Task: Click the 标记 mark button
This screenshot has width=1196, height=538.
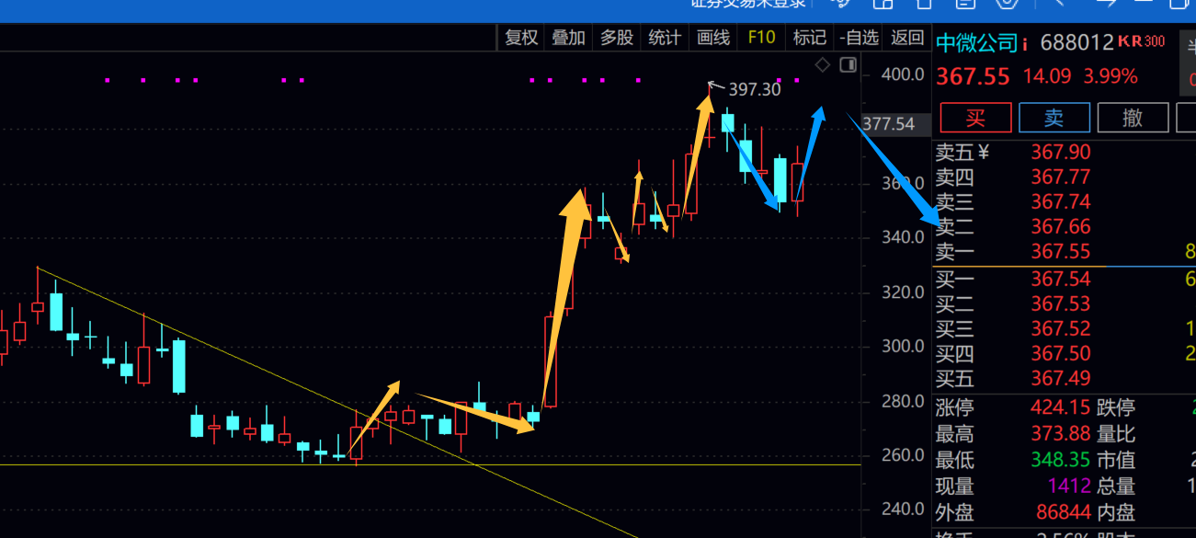Action: pos(809,38)
